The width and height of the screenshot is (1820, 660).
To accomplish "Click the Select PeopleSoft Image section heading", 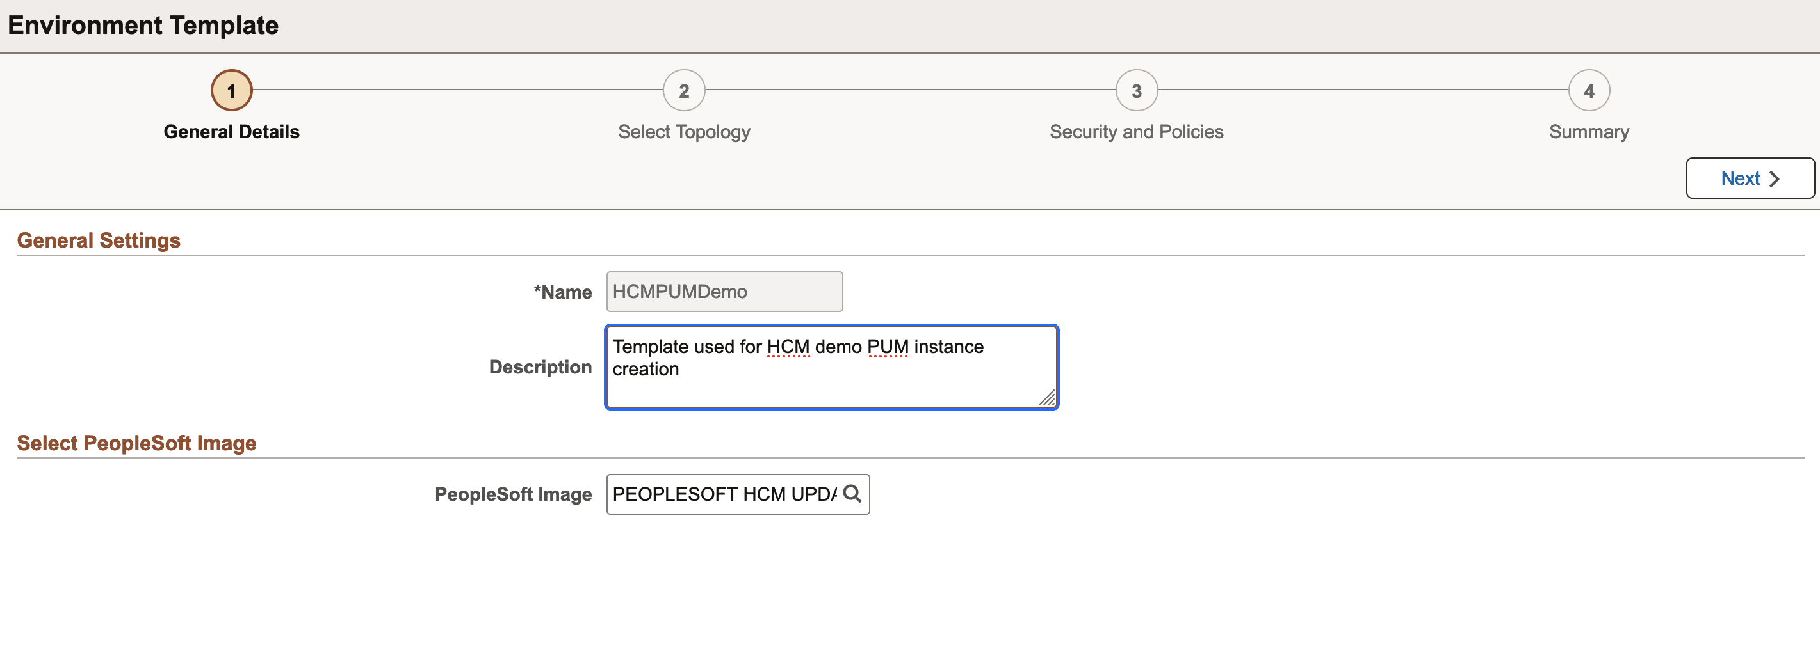I will click(136, 443).
